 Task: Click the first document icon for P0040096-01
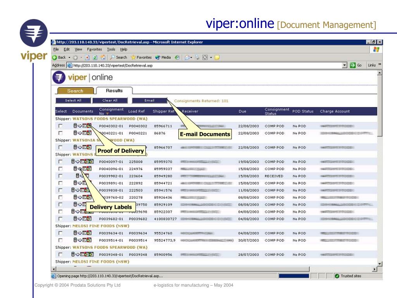click(75, 168)
